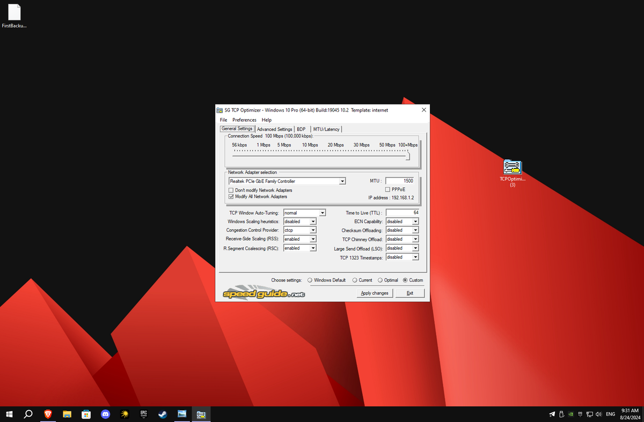Select Windows Default settings radio
Image resolution: width=644 pixels, height=422 pixels.
[310, 280]
